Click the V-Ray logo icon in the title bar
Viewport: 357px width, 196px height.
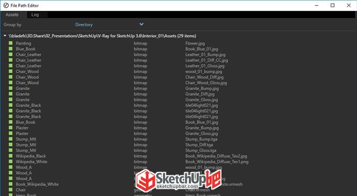coord(6,5)
